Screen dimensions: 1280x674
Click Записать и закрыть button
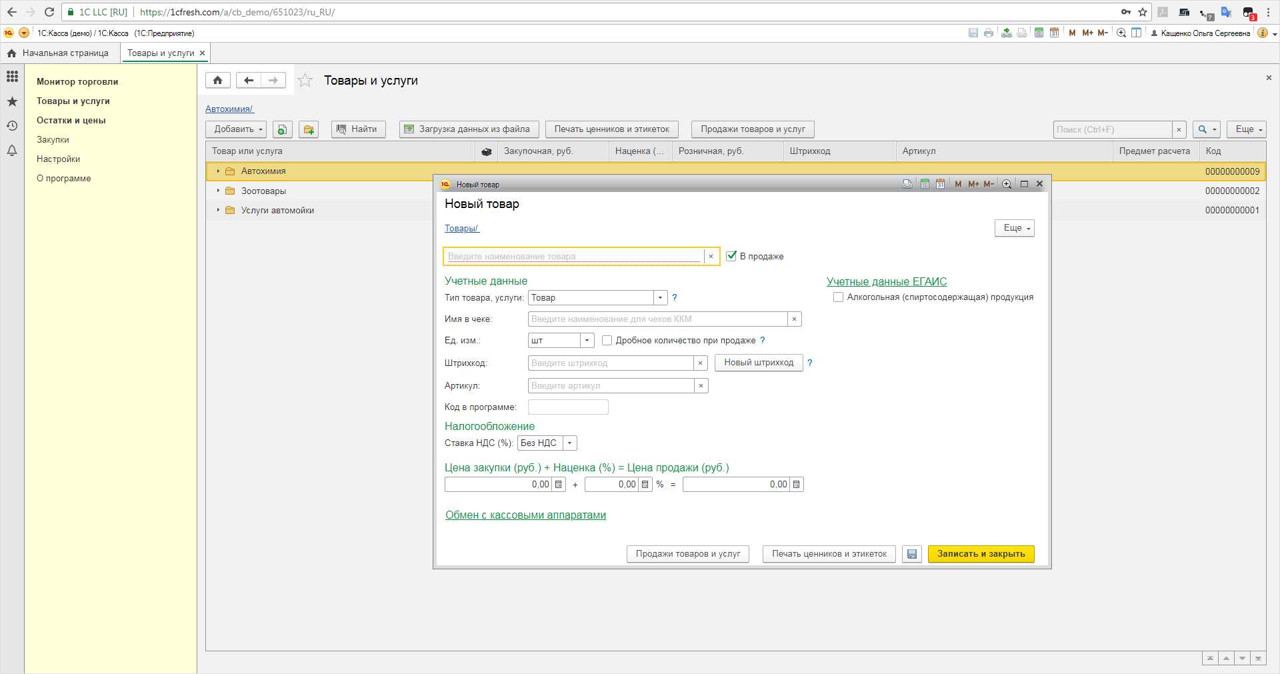(981, 554)
